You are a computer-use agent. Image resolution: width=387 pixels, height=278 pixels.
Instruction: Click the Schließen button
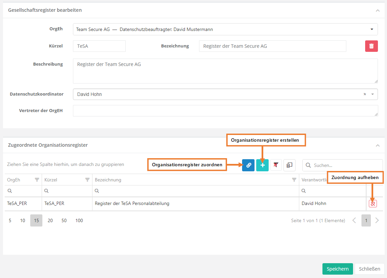(x=370, y=269)
